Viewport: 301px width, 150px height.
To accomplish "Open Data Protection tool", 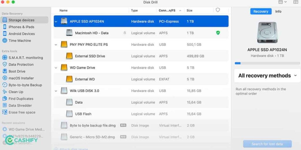I will tap(21, 64).
